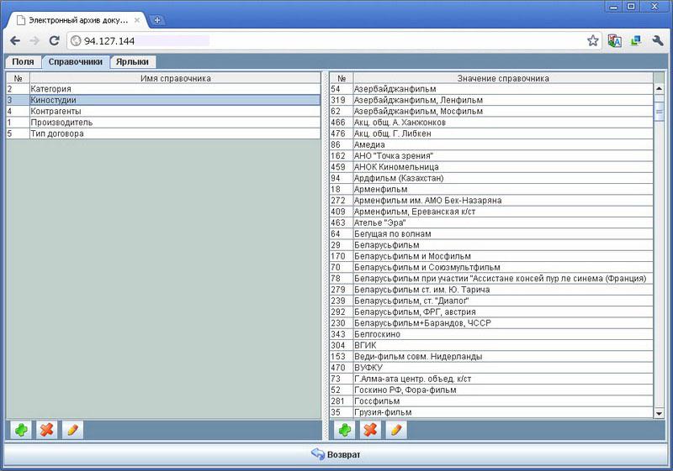Close the Электронный архив tab
673x471 pixels.
137,20
